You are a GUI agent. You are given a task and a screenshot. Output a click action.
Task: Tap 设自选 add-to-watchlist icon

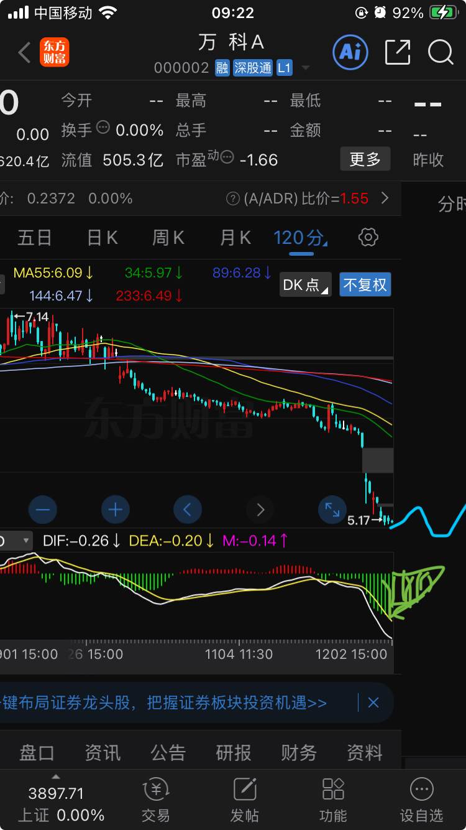[x=422, y=801]
